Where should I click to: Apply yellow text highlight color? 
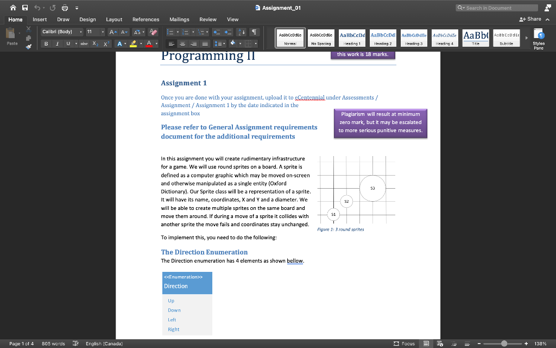(x=134, y=43)
